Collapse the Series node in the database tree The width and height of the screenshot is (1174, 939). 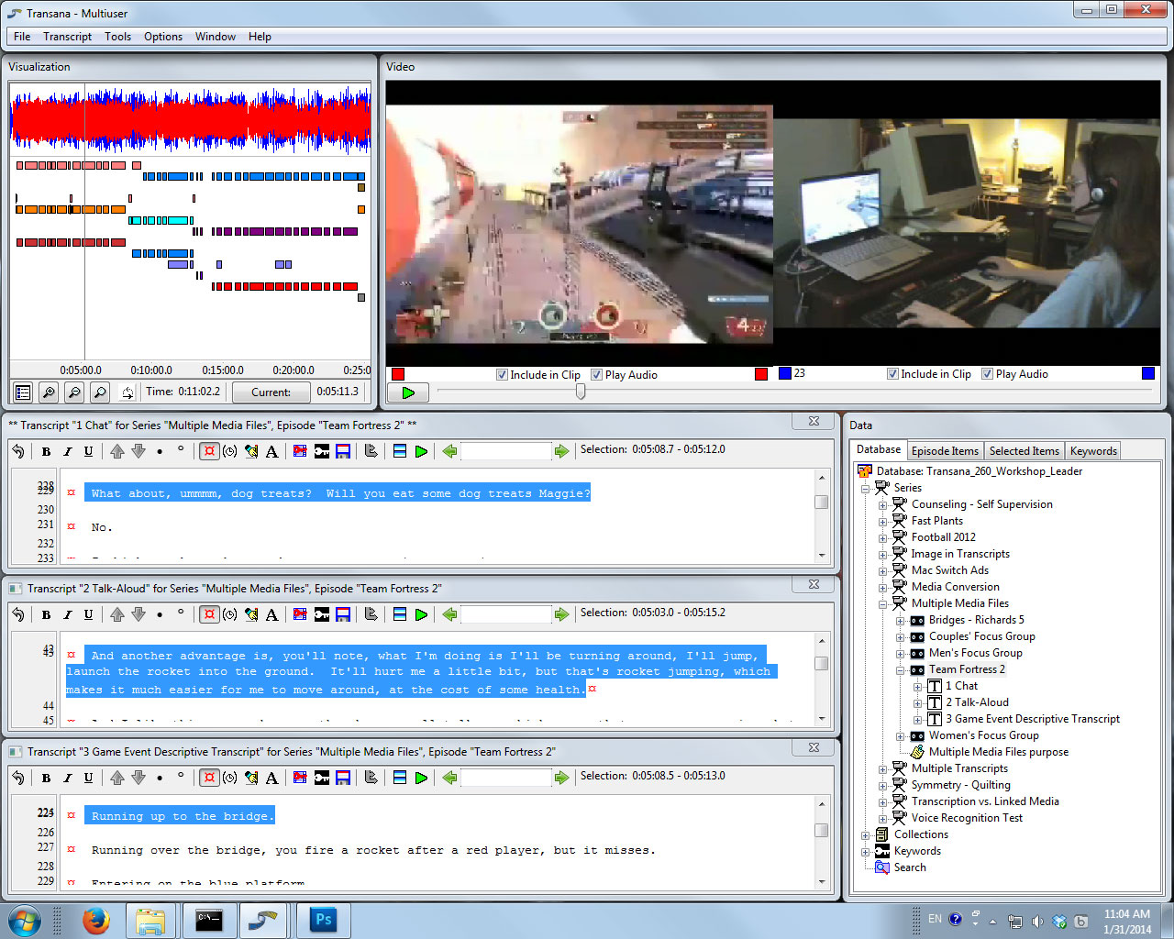[865, 488]
